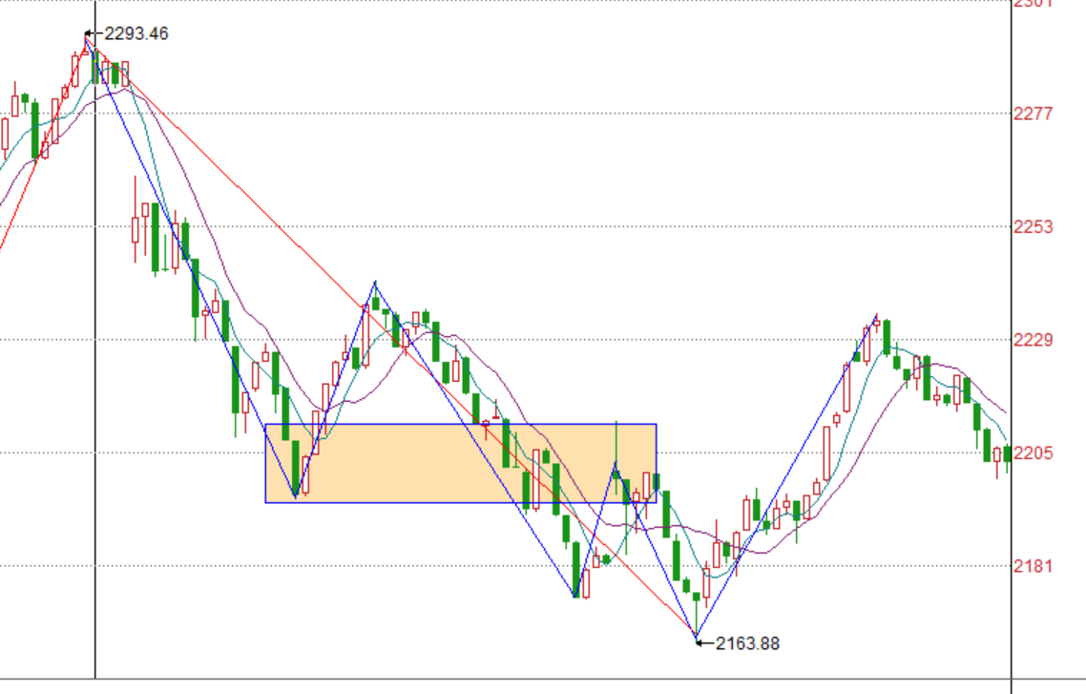
Task: Click the arrow marker beside 2293.46
Action: (x=93, y=34)
